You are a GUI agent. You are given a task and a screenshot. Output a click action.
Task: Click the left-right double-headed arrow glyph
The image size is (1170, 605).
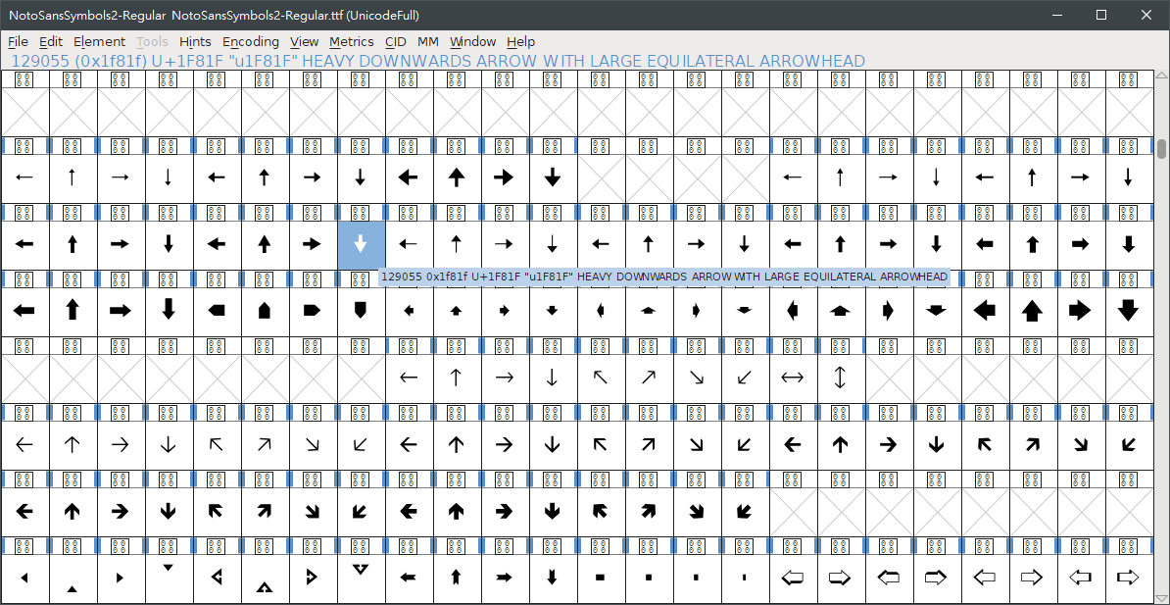(x=792, y=378)
